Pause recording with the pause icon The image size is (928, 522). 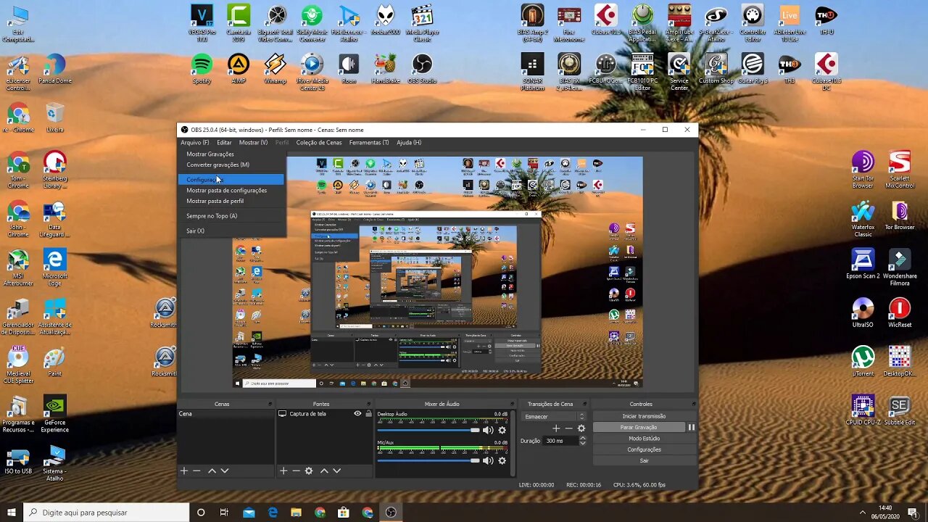(691, 428)
